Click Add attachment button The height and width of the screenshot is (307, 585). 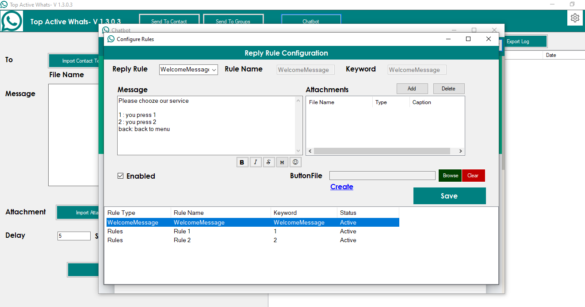[x=412, y=89]
